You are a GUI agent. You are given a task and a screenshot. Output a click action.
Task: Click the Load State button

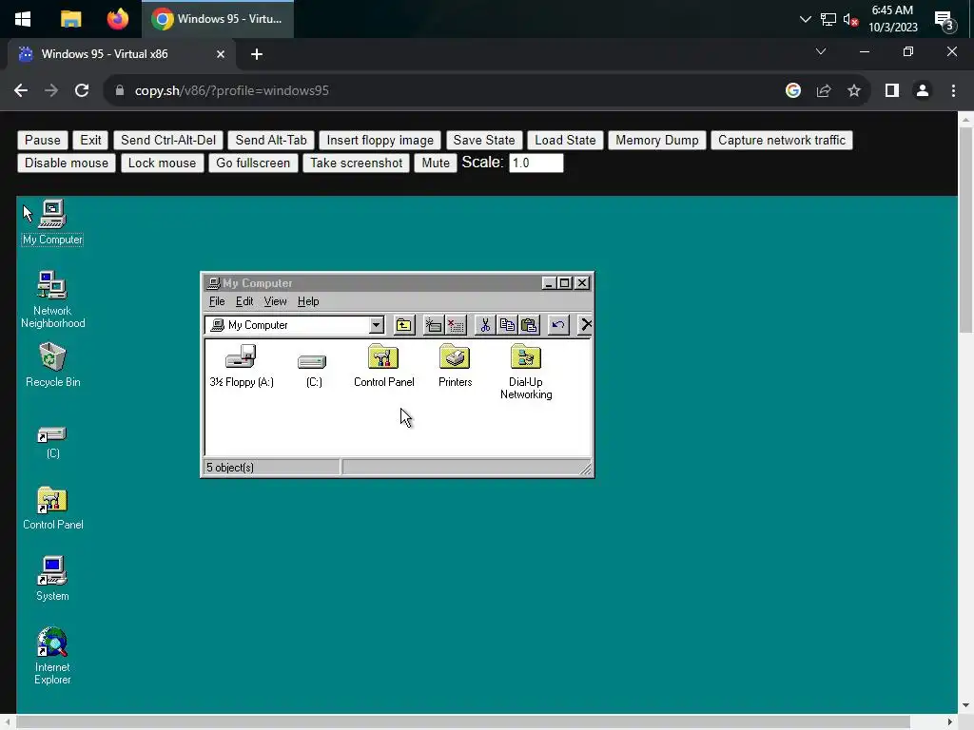[565, 141]
